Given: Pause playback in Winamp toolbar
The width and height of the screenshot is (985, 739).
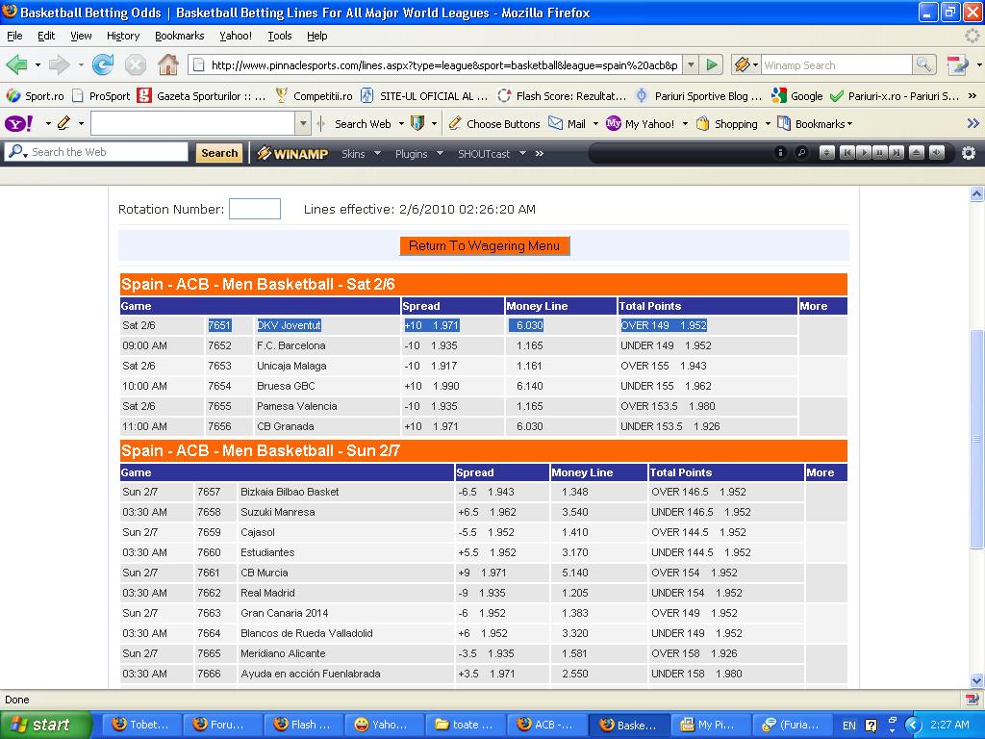Looking at the screenshot, I should (880, 153).
